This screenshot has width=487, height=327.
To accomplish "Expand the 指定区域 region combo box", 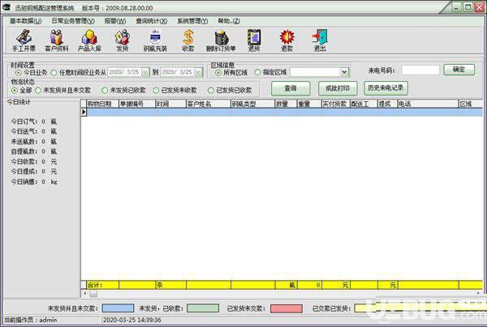I will pos(344,72).
